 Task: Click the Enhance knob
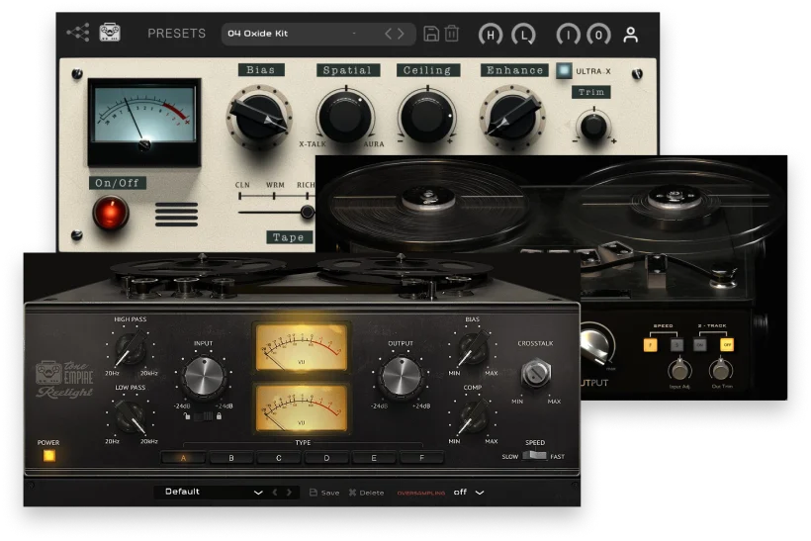[512, 118]
